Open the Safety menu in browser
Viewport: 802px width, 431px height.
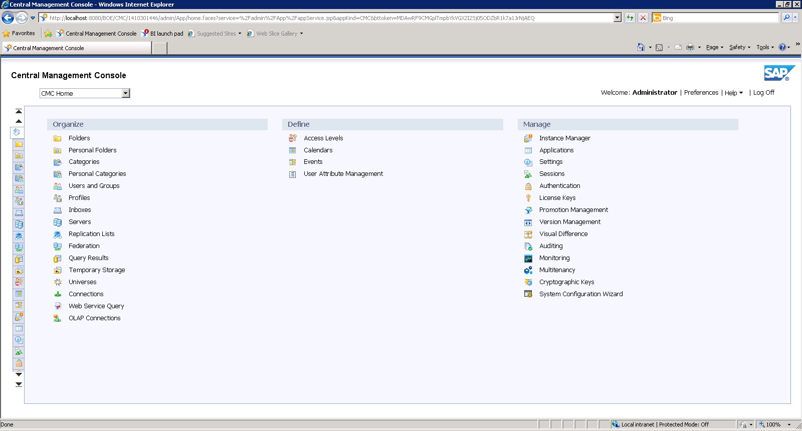739,47
